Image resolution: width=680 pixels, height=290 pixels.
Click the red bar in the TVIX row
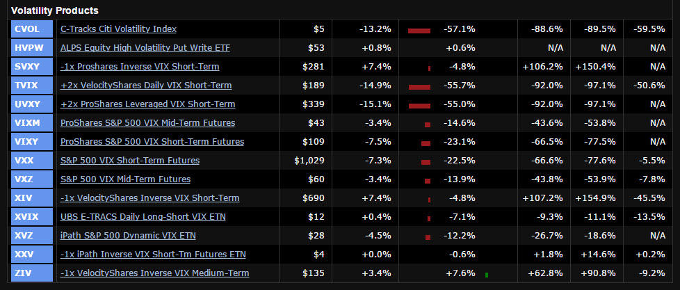pos(420,87)
